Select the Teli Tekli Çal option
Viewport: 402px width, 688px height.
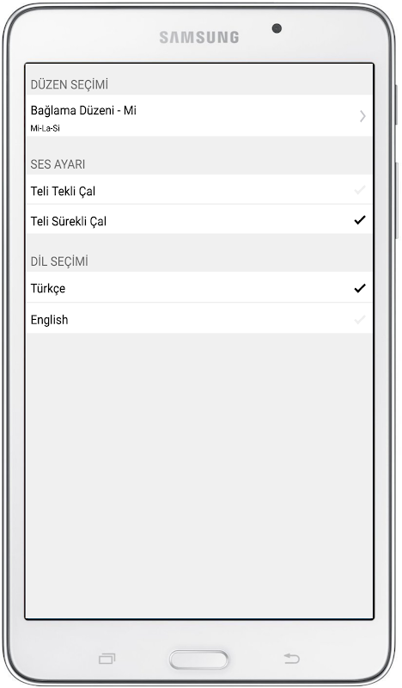pyautogui.click(x=199, y=189)
